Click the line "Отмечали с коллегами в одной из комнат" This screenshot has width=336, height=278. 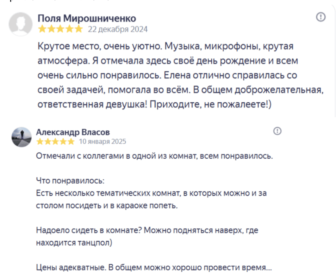pyautogui.click(x=154, y=156)
